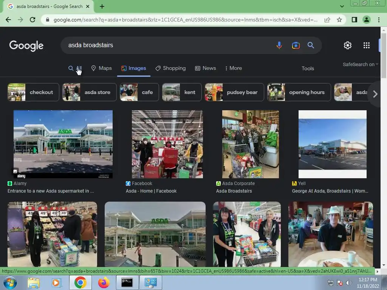Click the Google logo
This screenshot has width=387, height=290.
click(26, 46)
